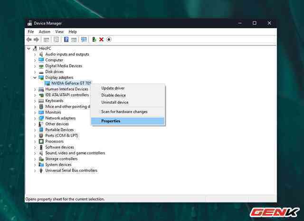Select Mice and other pointing devices
The image size is (304, 221).
(67, 106)
